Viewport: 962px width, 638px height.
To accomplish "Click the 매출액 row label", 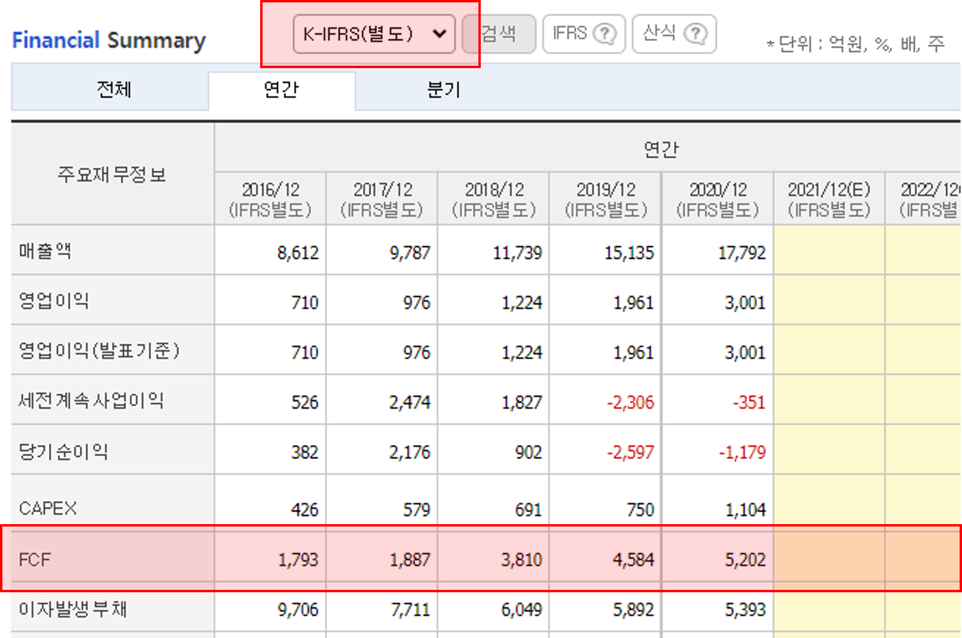I will point(45,251).
